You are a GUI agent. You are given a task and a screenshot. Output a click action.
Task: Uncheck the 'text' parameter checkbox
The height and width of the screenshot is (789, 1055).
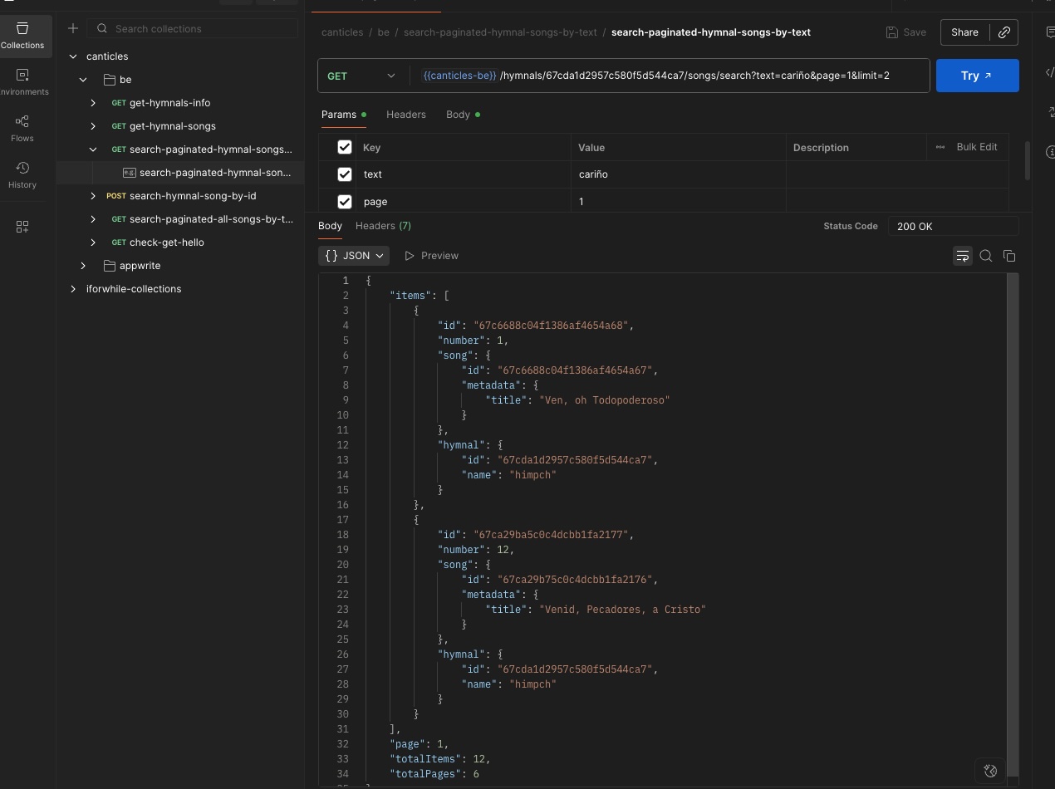tap(345, 174)
